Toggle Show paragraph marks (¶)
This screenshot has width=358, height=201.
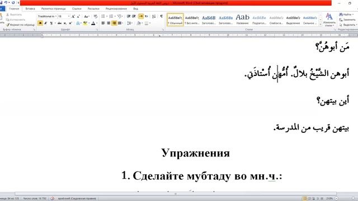pyautogui.click(x=162, y=16)
